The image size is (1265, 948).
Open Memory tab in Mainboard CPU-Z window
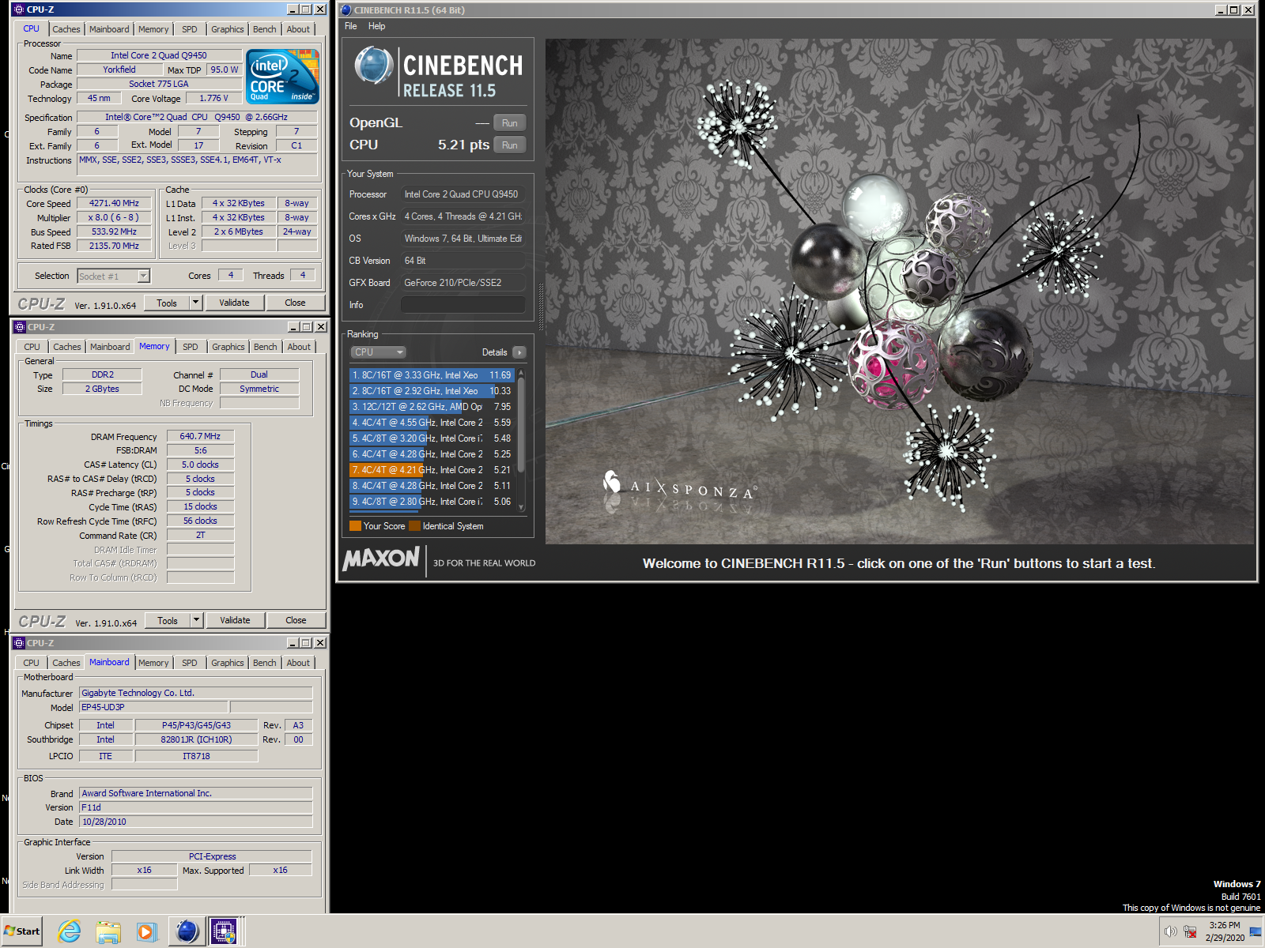[153, 663]
